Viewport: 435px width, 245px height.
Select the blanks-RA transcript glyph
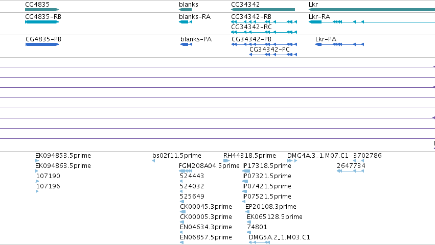tap(186, 22)
